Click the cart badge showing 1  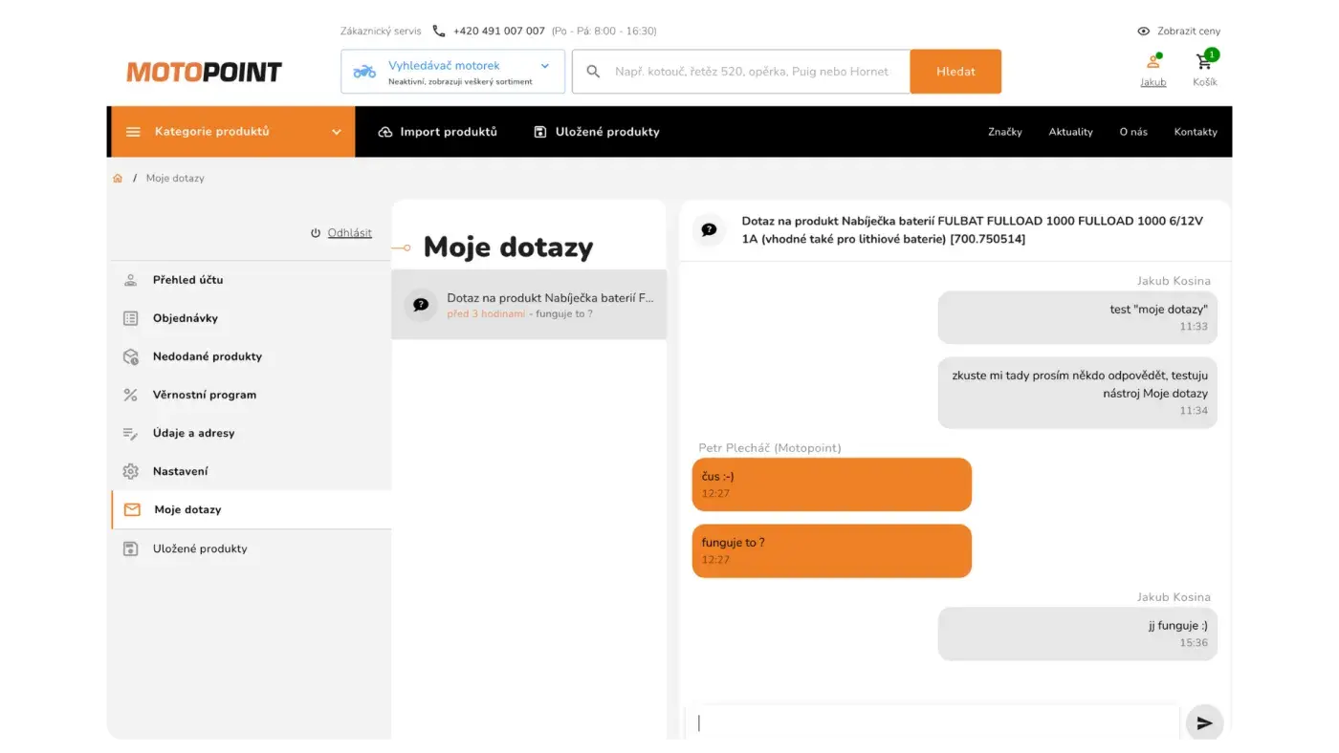click(1212, 54)
